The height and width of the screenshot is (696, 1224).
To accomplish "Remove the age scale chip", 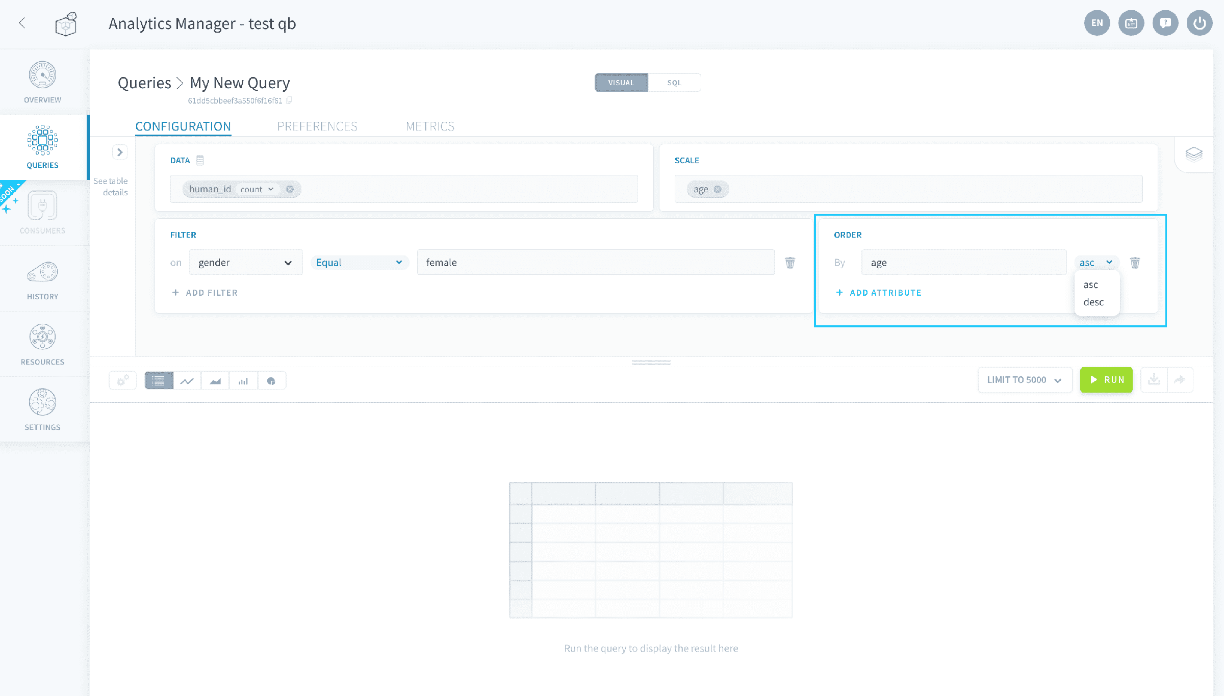I will pos(718,189).
